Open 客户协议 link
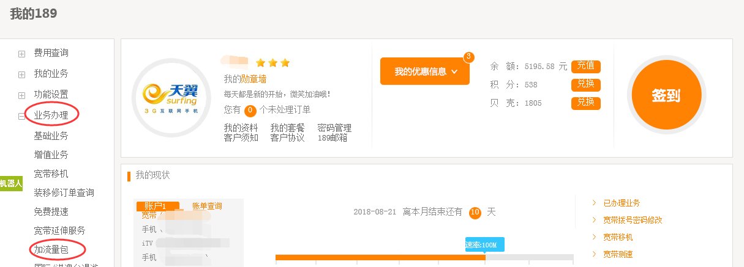 pyautogui.click(x=288, y=138)
